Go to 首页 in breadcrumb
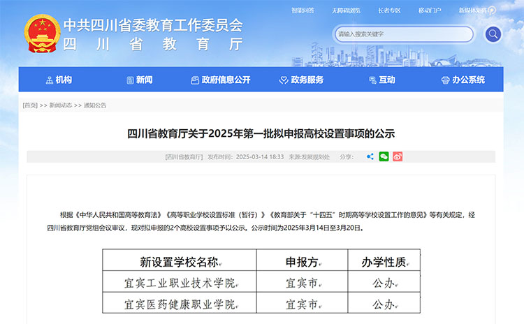 point(30,105)
